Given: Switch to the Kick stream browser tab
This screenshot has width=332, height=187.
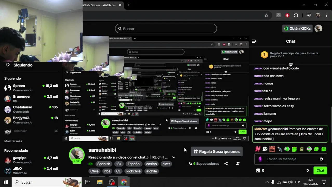Looking at the screenshot, I should pyautogui.click(x=100, y=5).
